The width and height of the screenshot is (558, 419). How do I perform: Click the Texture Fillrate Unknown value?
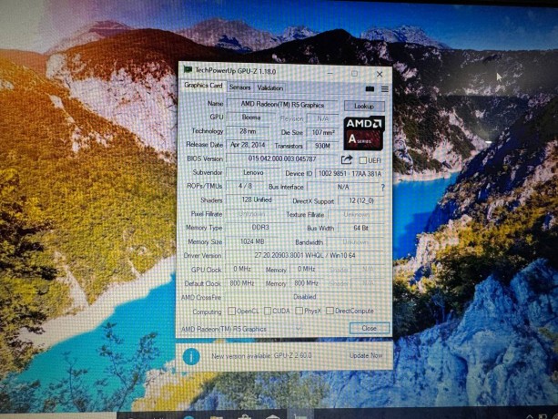356,215
